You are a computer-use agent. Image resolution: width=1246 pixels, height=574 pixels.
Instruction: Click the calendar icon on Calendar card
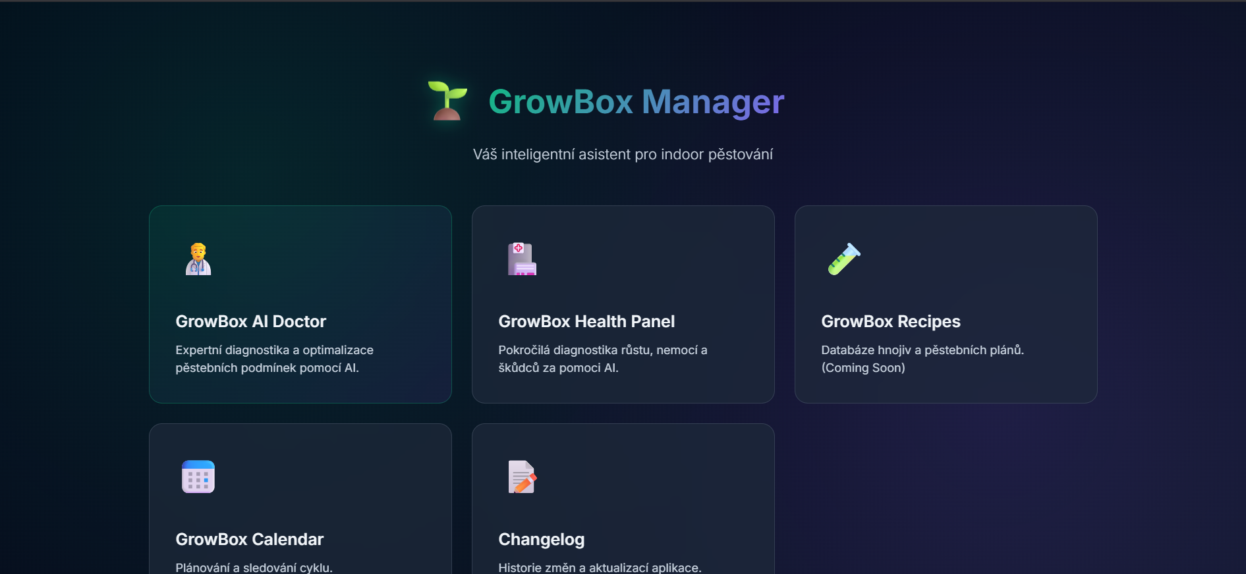(x=198, y=477)
